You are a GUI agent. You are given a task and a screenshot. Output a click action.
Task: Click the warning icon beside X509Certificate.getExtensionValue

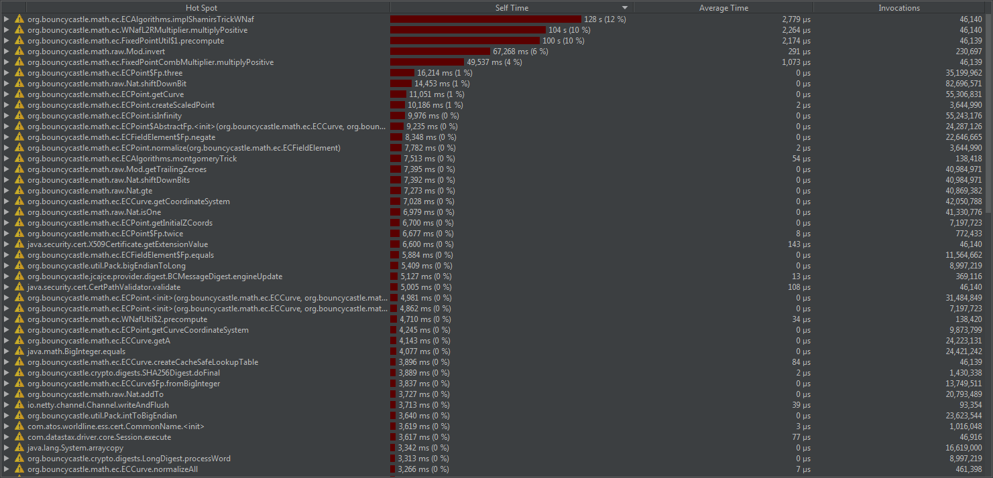pos(19,244)
